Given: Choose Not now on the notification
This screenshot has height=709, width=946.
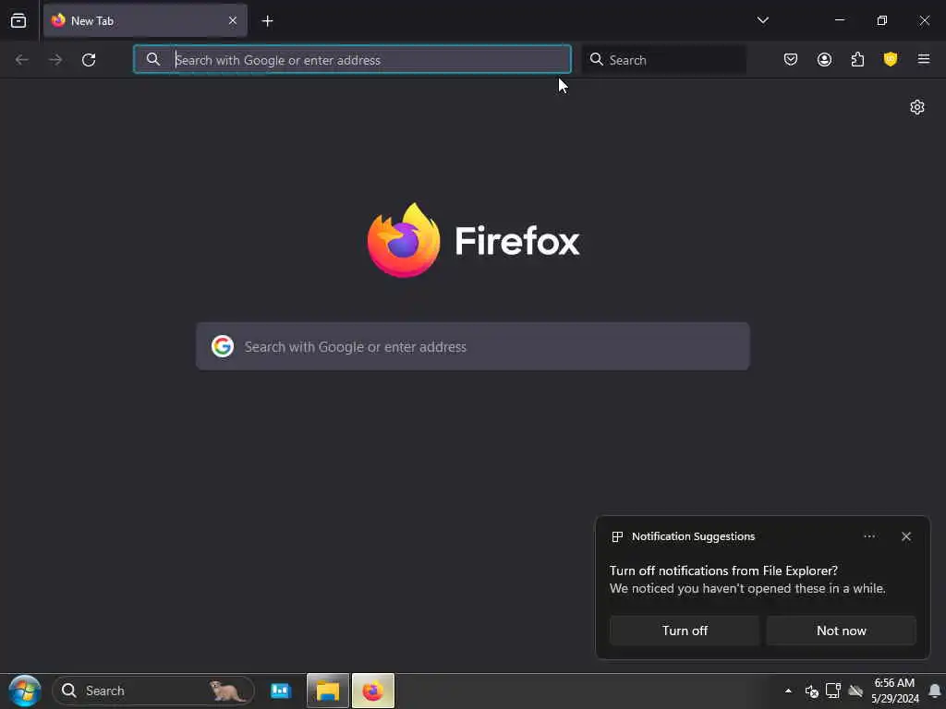Looking at the screenshot, I should (841, 631).
